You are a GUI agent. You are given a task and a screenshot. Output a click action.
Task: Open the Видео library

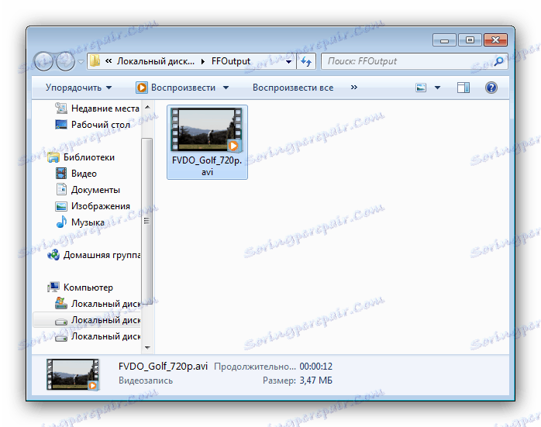pos(84,174)
